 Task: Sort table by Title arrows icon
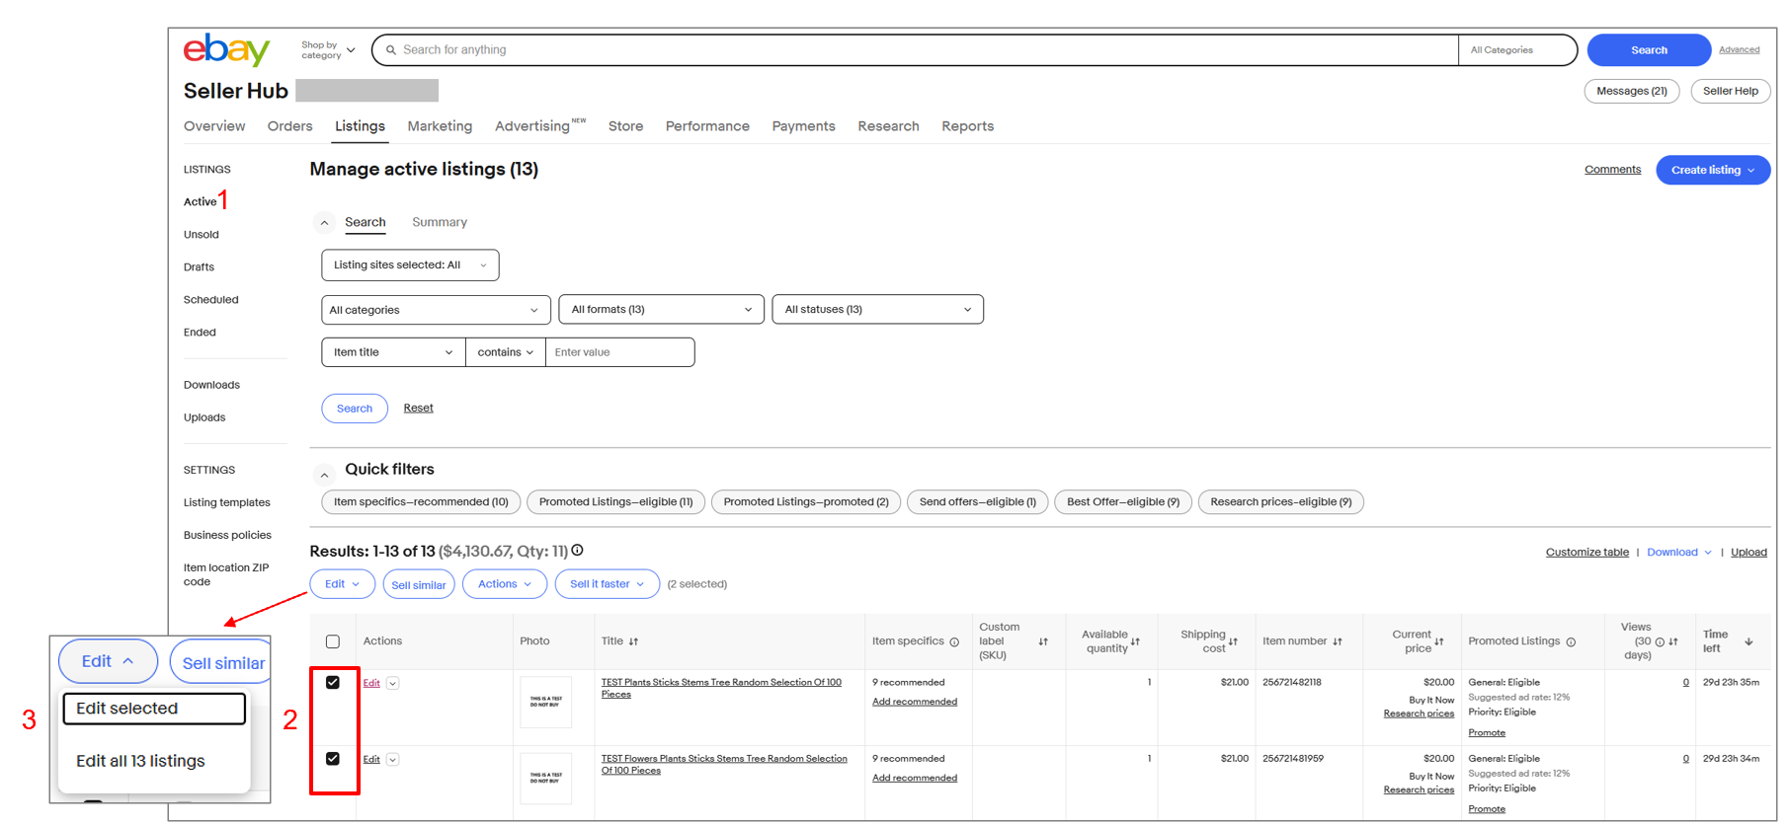pyautogui.click(x=633, y=641)
